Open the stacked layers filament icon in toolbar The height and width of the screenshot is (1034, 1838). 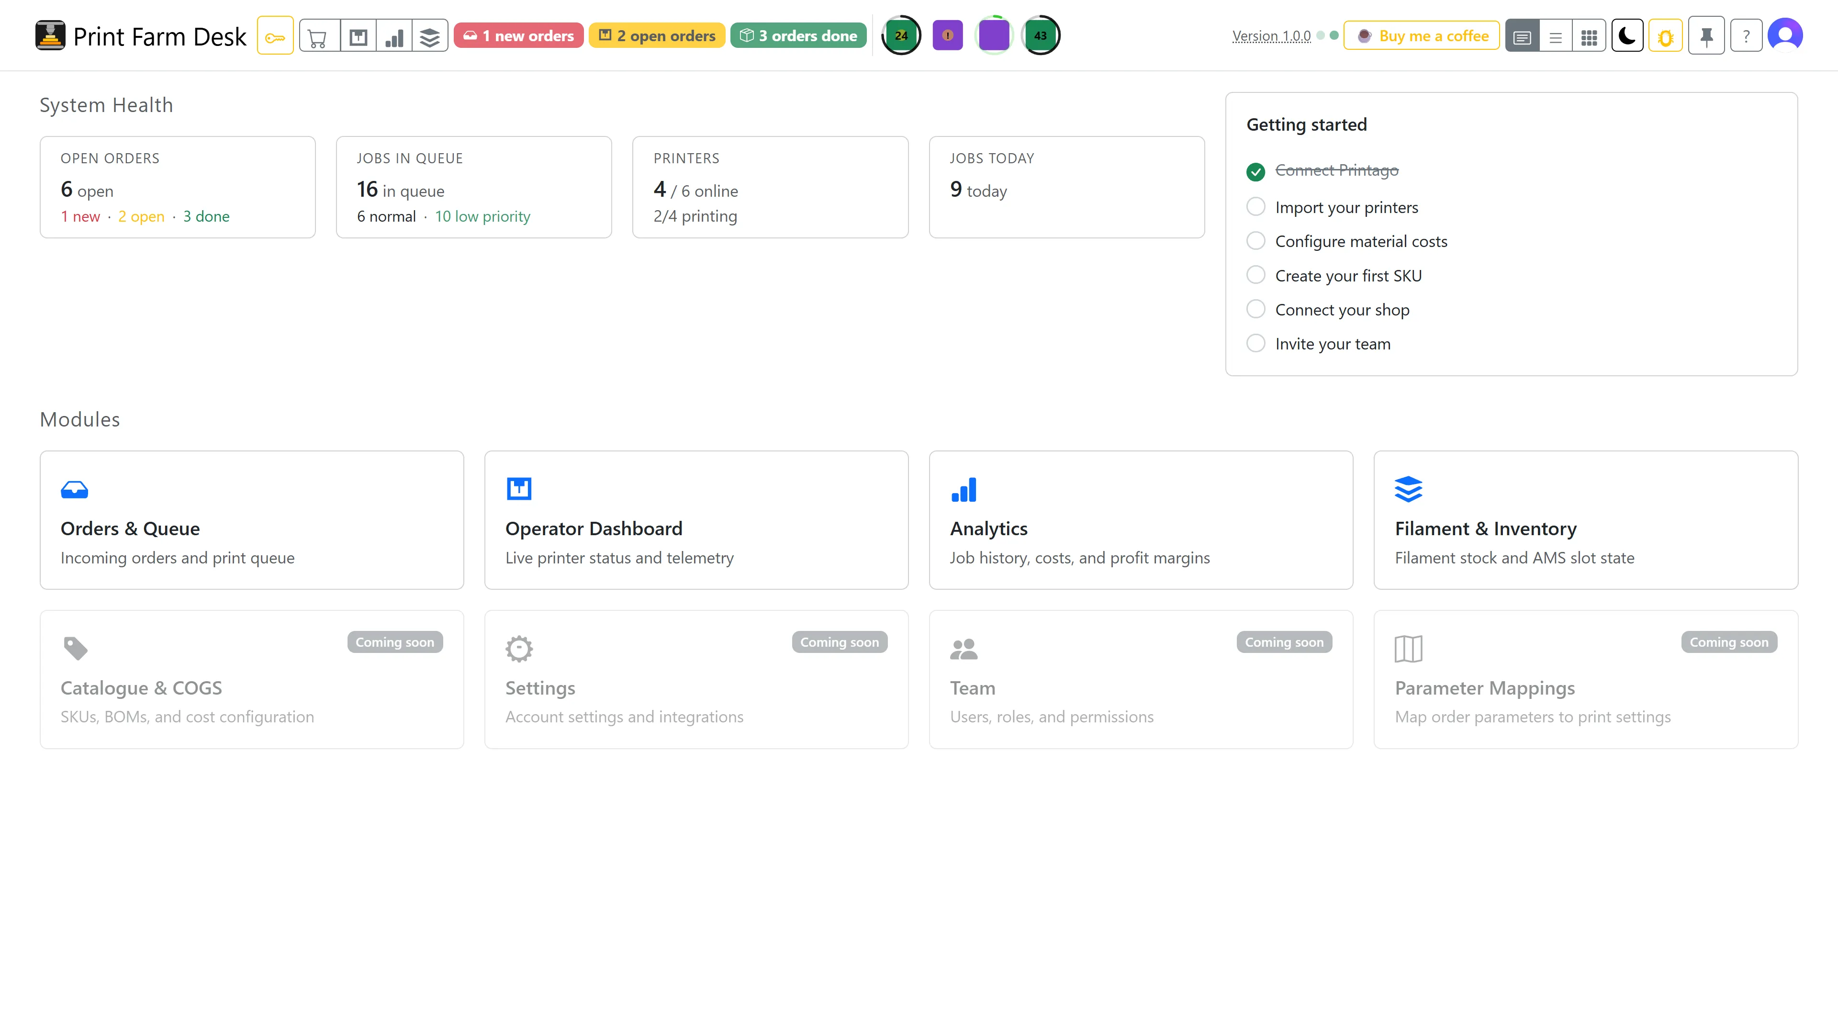tap(429, 36)
